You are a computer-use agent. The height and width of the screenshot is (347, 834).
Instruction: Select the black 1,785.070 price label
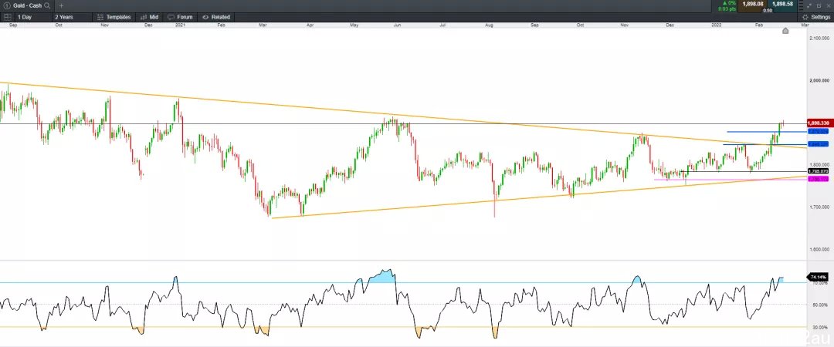click(x=818, y=171)
